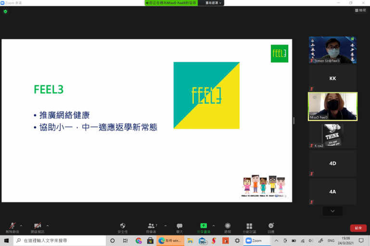Screen dimensions: 370x246
Task: Select the 4D participant tile
Action: tap(332, 163)
